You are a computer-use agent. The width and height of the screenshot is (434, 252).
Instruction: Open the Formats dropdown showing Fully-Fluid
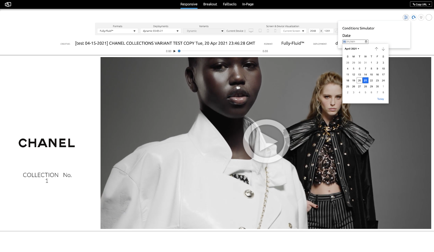(117, 31)
